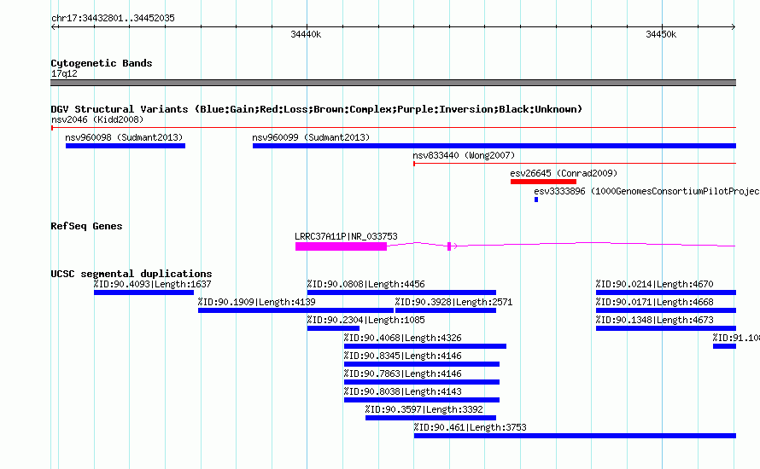
Task: Click the 34440k ruler tick label
Action: [306, 34]
